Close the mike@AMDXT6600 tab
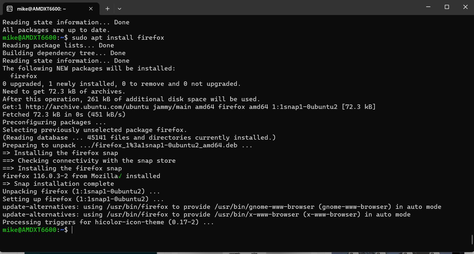This screenshot has height=254, width=474. pyautogui.click(x=91, y=9)
